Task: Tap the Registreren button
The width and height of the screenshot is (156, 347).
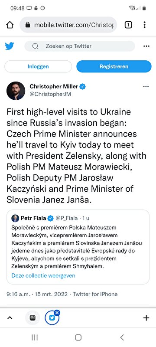Action: pos(114,66)
